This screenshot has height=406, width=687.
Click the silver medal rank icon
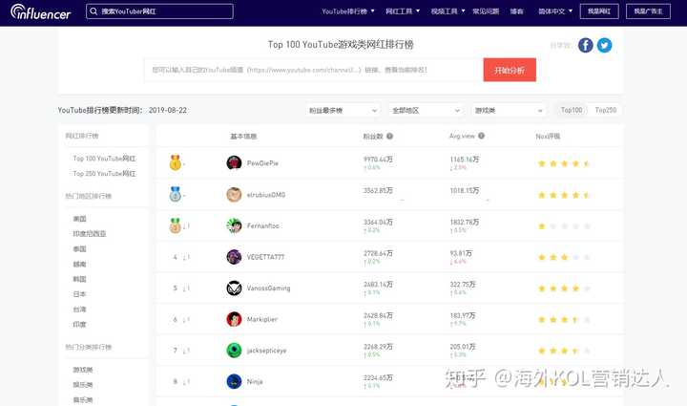(x=176, y=194)
